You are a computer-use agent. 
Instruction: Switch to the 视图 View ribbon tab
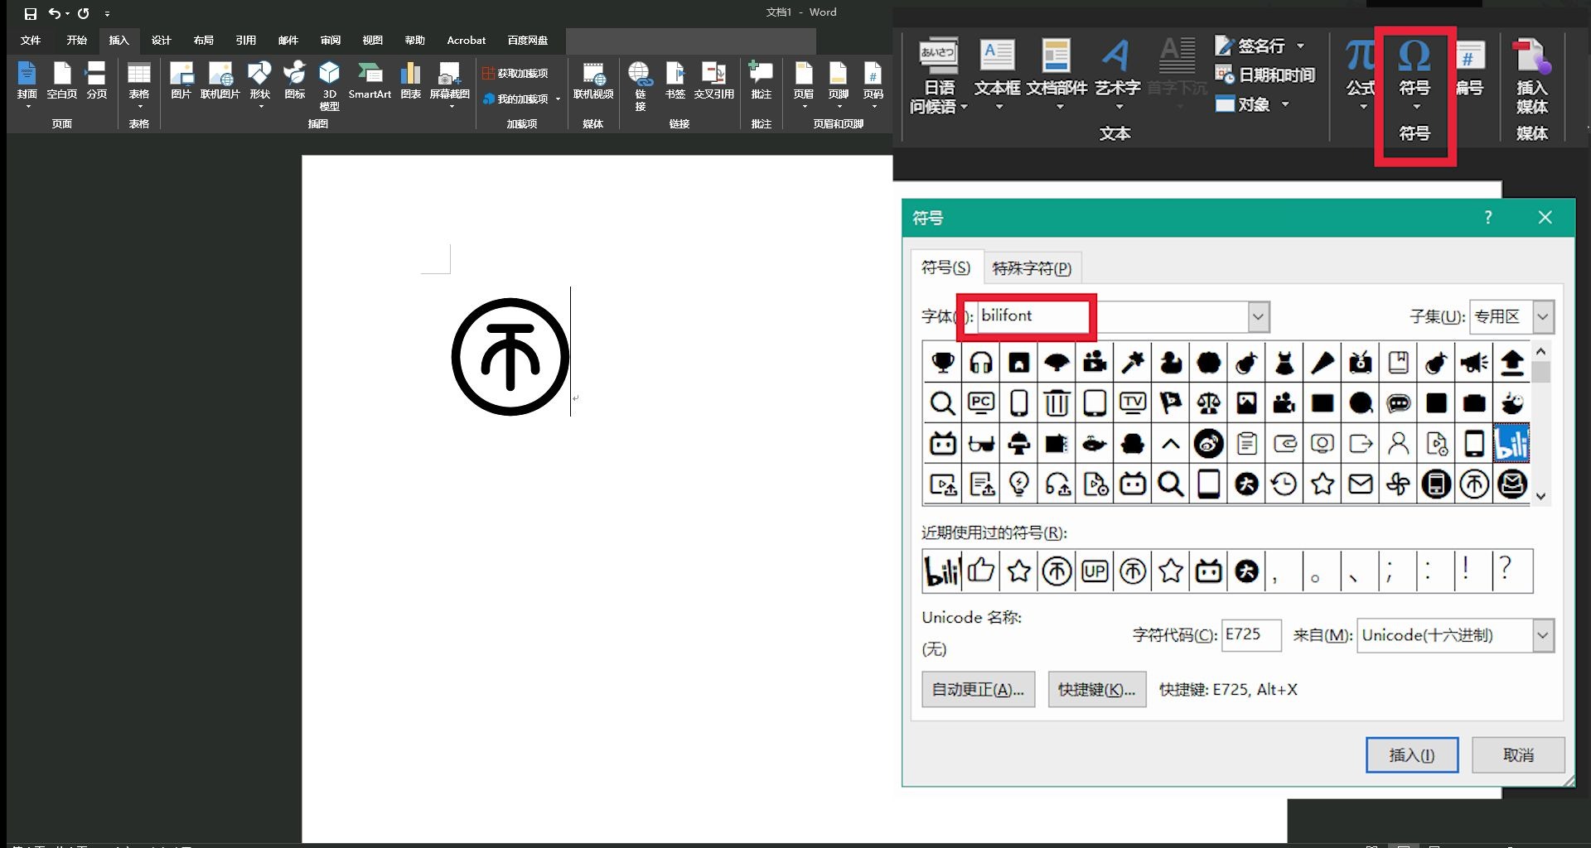click(373, 41)
